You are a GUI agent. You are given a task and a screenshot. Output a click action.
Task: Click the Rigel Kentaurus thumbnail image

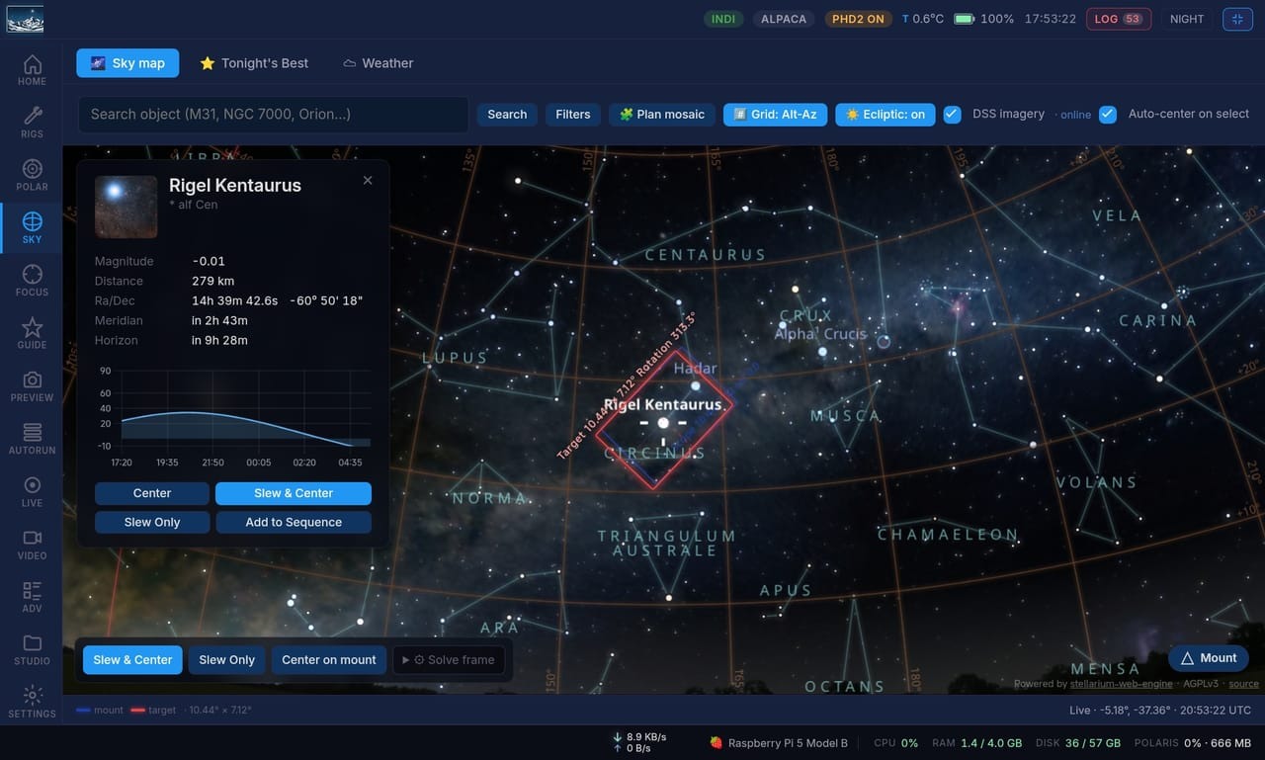click(126, 207)
